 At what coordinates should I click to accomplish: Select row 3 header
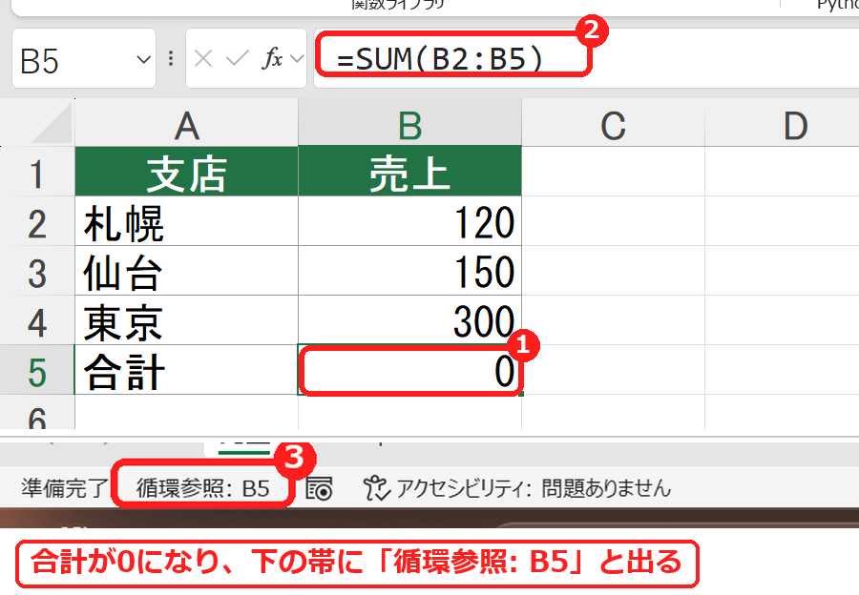click(x=36, y=271)
